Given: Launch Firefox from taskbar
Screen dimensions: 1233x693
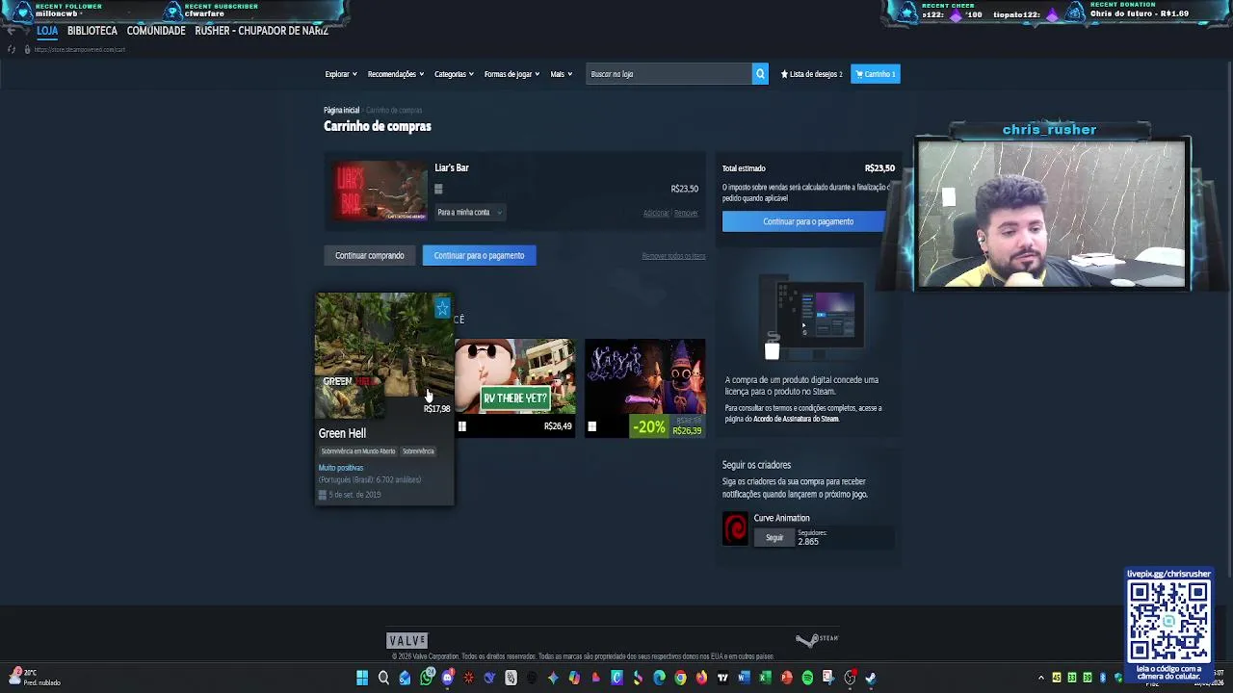Looking at the screenshot, I should [x=701, y=678].
